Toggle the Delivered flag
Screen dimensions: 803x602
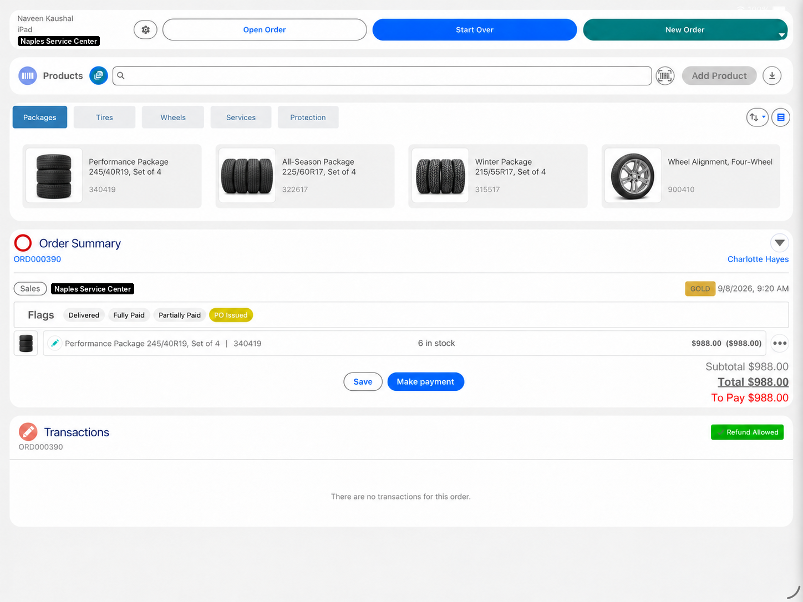click(84, 315)
